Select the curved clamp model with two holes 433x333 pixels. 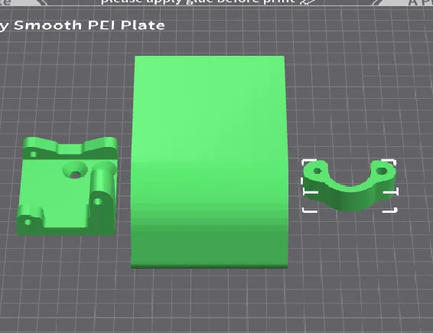click(x=350, y=185)
